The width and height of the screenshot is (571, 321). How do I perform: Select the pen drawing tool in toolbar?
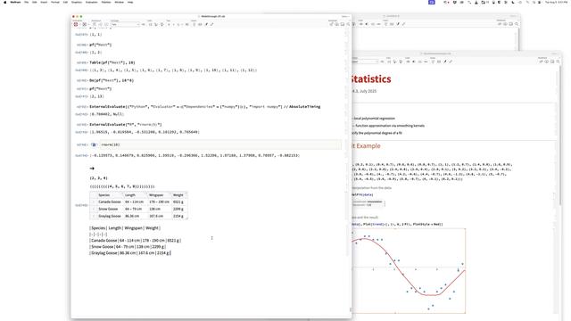(206, 24)
